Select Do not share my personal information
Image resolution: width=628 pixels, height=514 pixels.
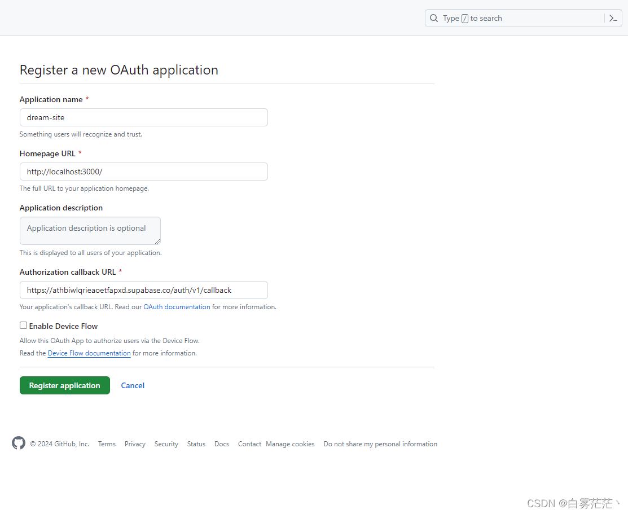[380, 443]
